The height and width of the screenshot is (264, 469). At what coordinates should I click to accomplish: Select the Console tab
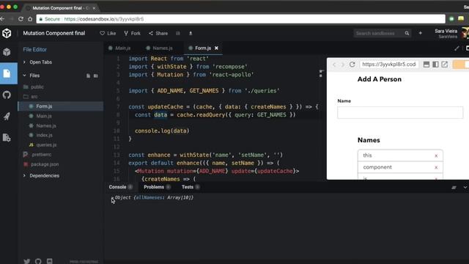click(x=120, y=187)
